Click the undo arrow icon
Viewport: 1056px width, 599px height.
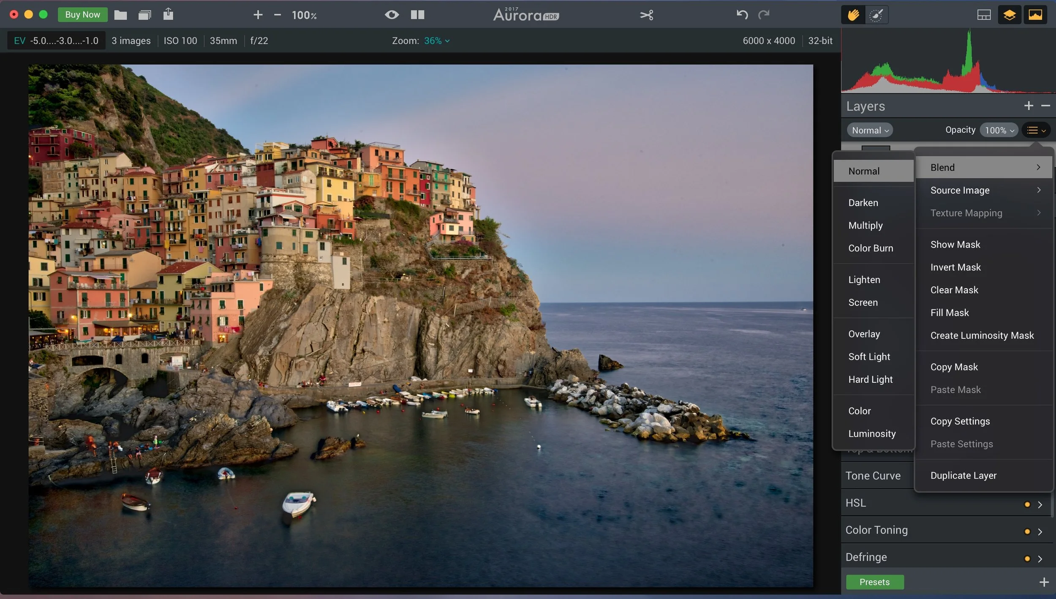click(x=742, y=15)
